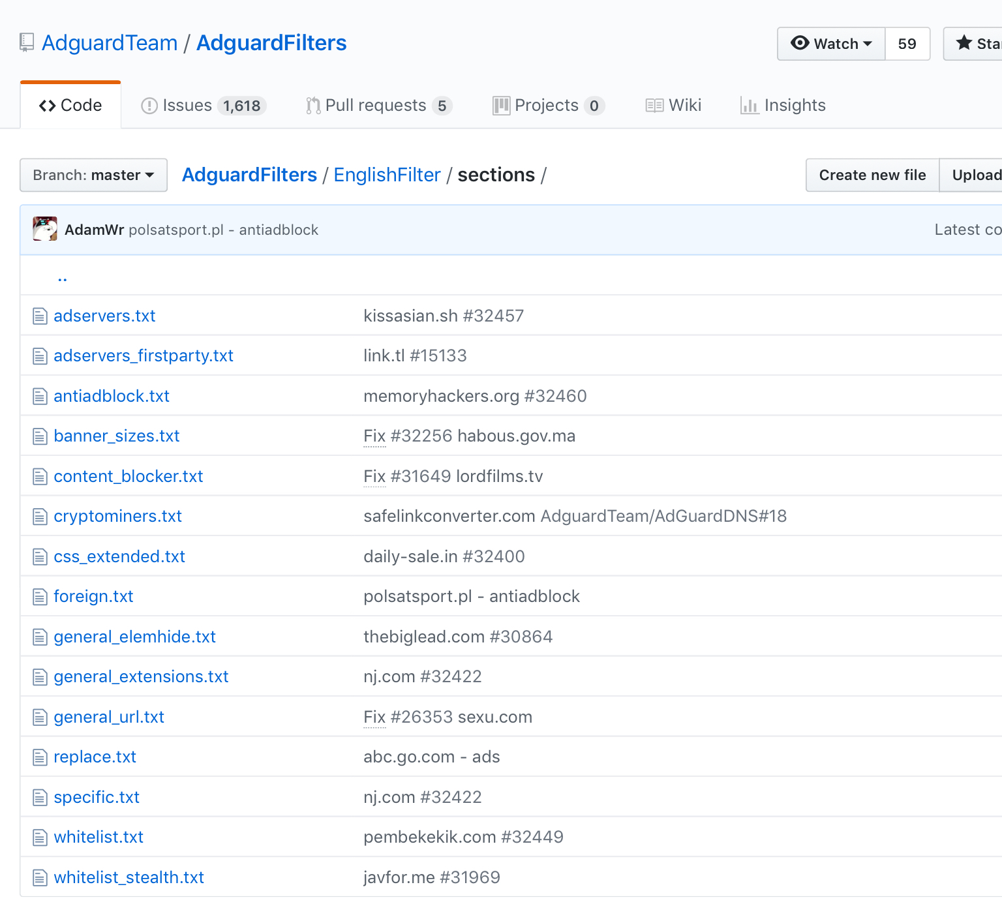Screen dimensions: 1002x919
Task: Click the file icon next to adservers.txt
Action: tap(40, 316)
